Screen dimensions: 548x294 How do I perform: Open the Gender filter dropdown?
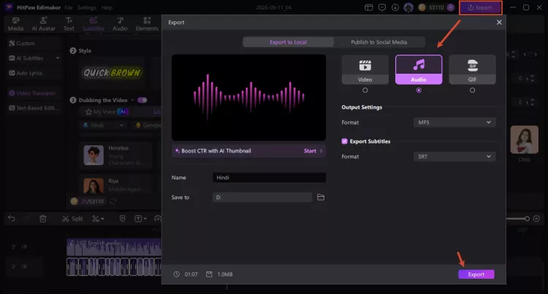tap(148, 125)
